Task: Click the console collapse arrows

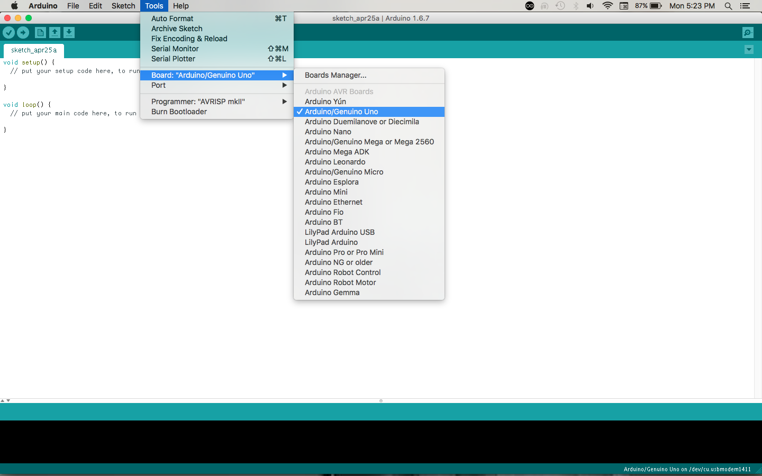Action: click(x=5, y=400)
